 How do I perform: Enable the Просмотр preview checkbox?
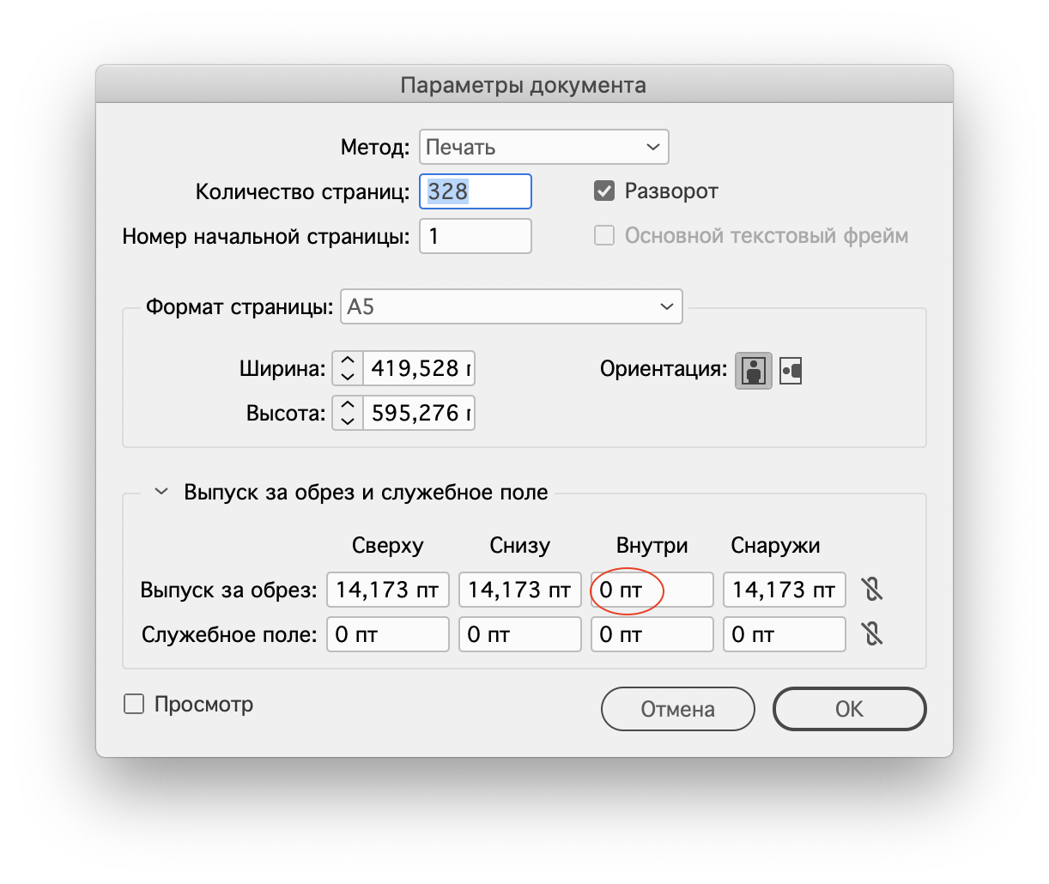(x=134, y=704)
